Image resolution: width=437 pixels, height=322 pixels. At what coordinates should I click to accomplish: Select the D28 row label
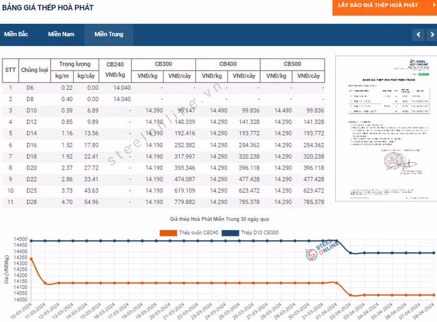[31, 202]
